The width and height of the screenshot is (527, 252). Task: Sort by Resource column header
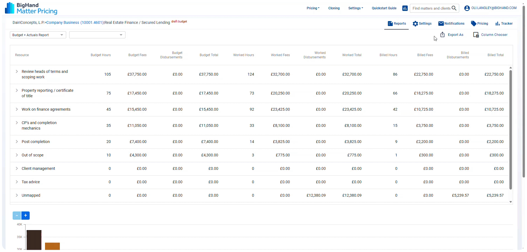point(22,55)
